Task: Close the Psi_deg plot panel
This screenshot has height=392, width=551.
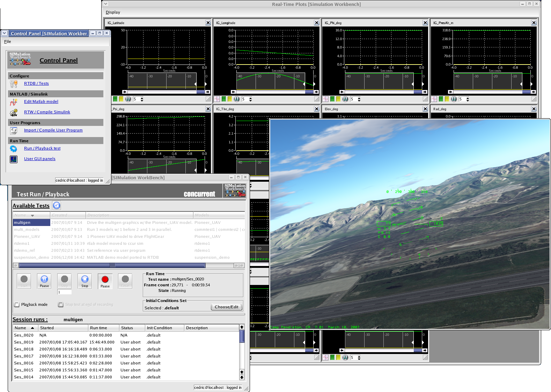Action: 208,109
